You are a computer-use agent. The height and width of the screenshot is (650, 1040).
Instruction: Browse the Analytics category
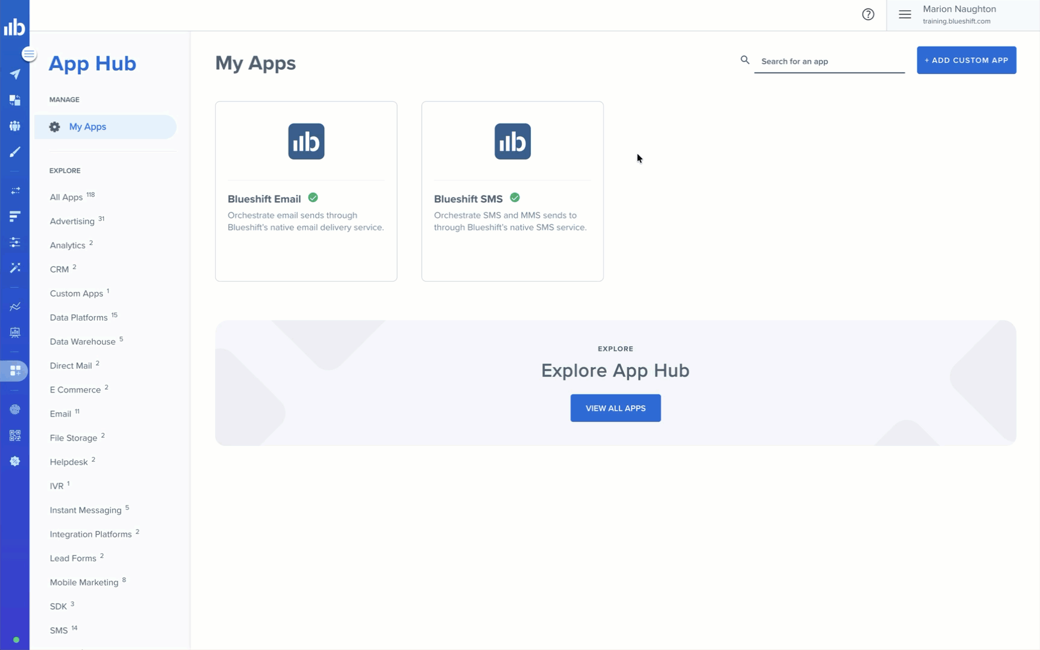[x=71, y=245]
